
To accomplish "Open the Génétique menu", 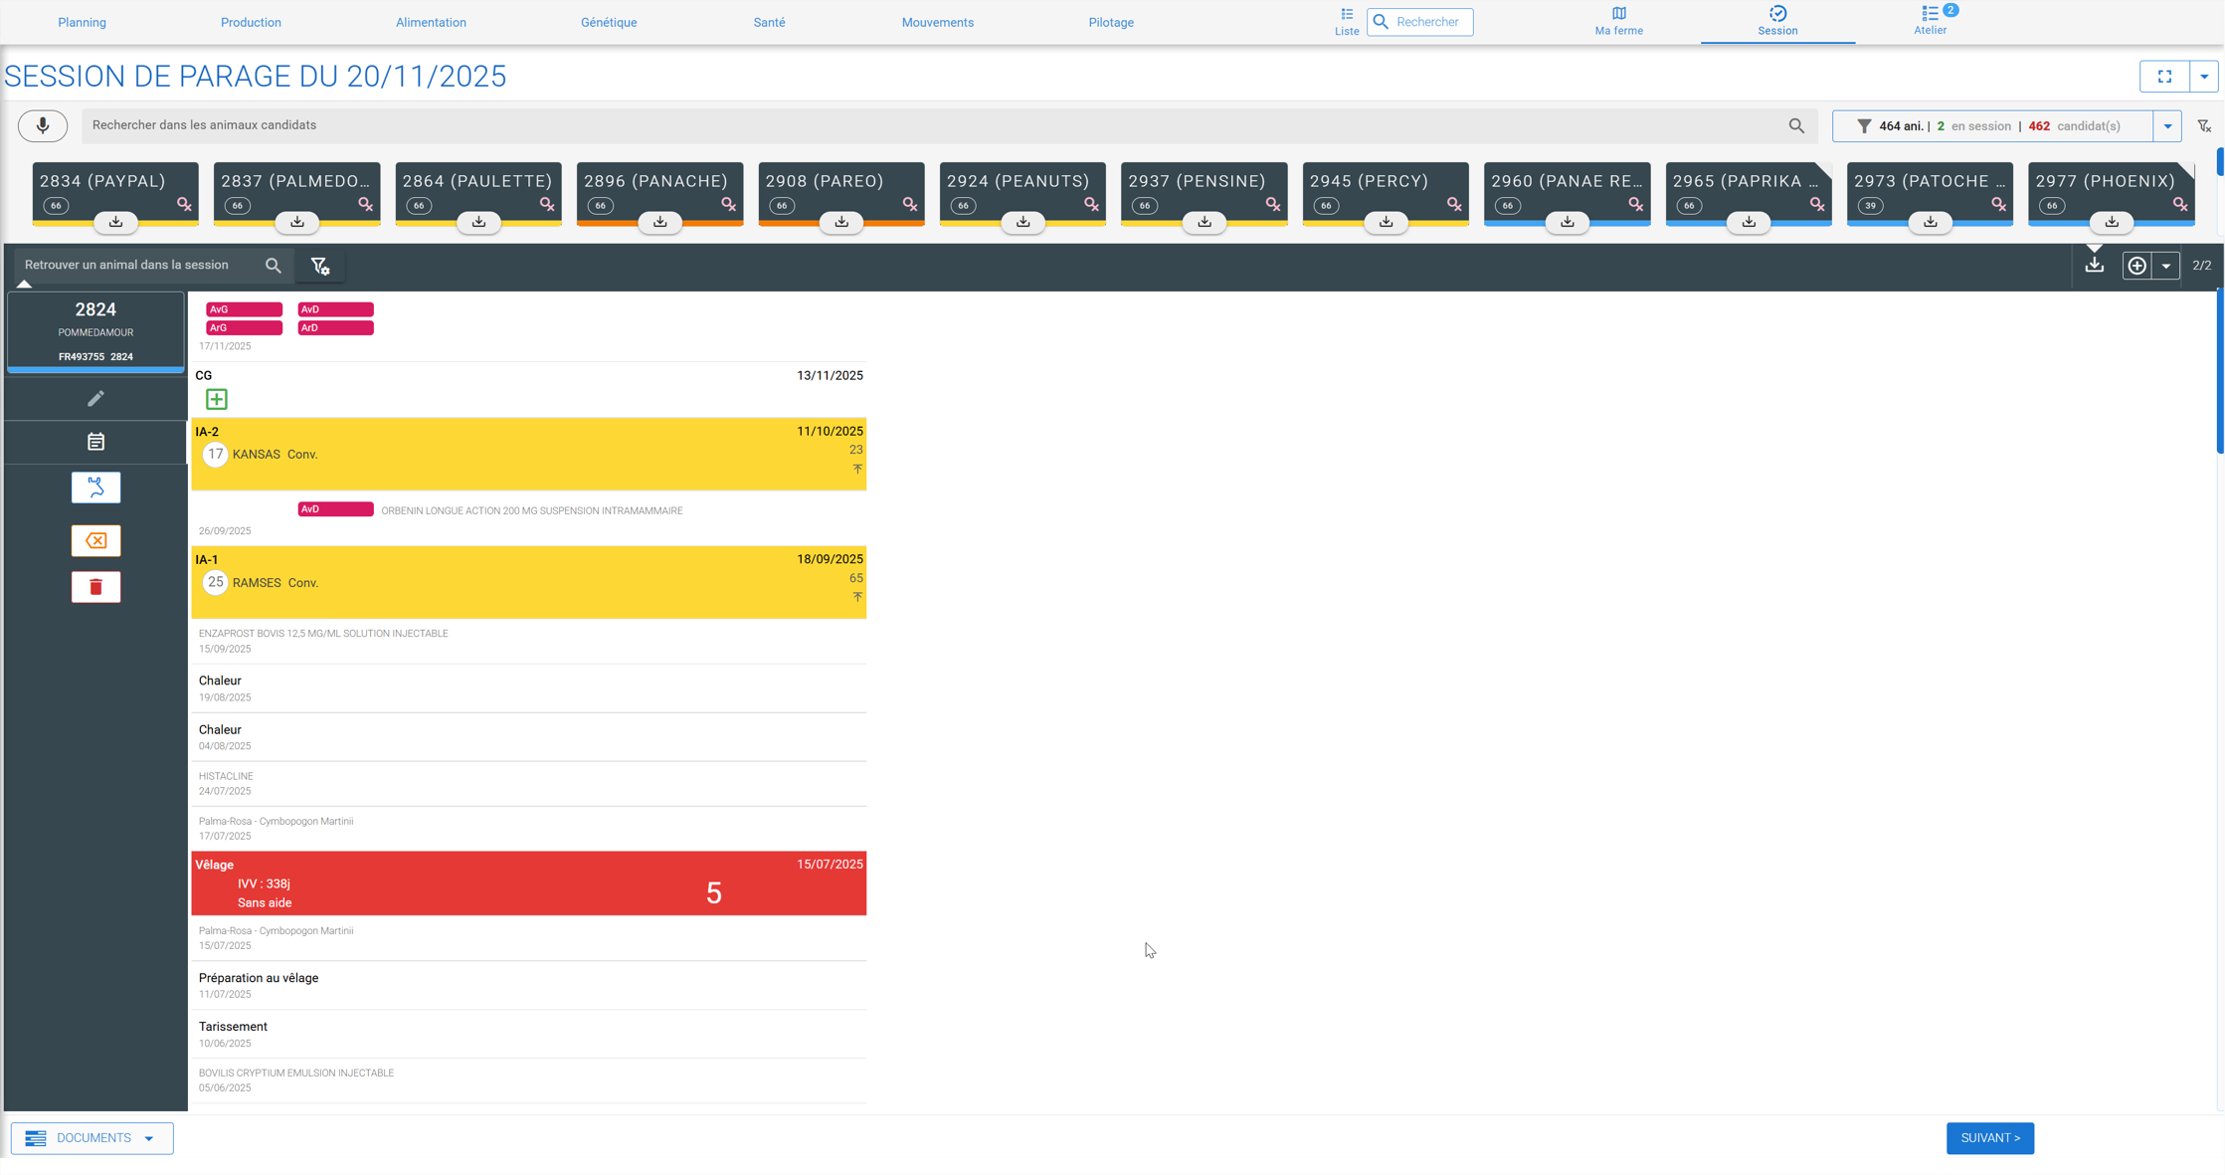I will [609, 22].
